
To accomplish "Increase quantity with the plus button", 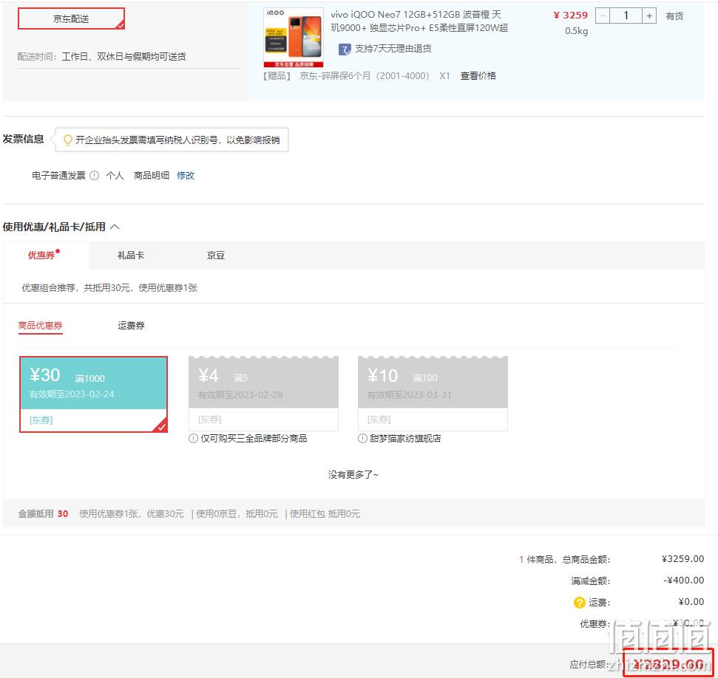I will 648,16.
